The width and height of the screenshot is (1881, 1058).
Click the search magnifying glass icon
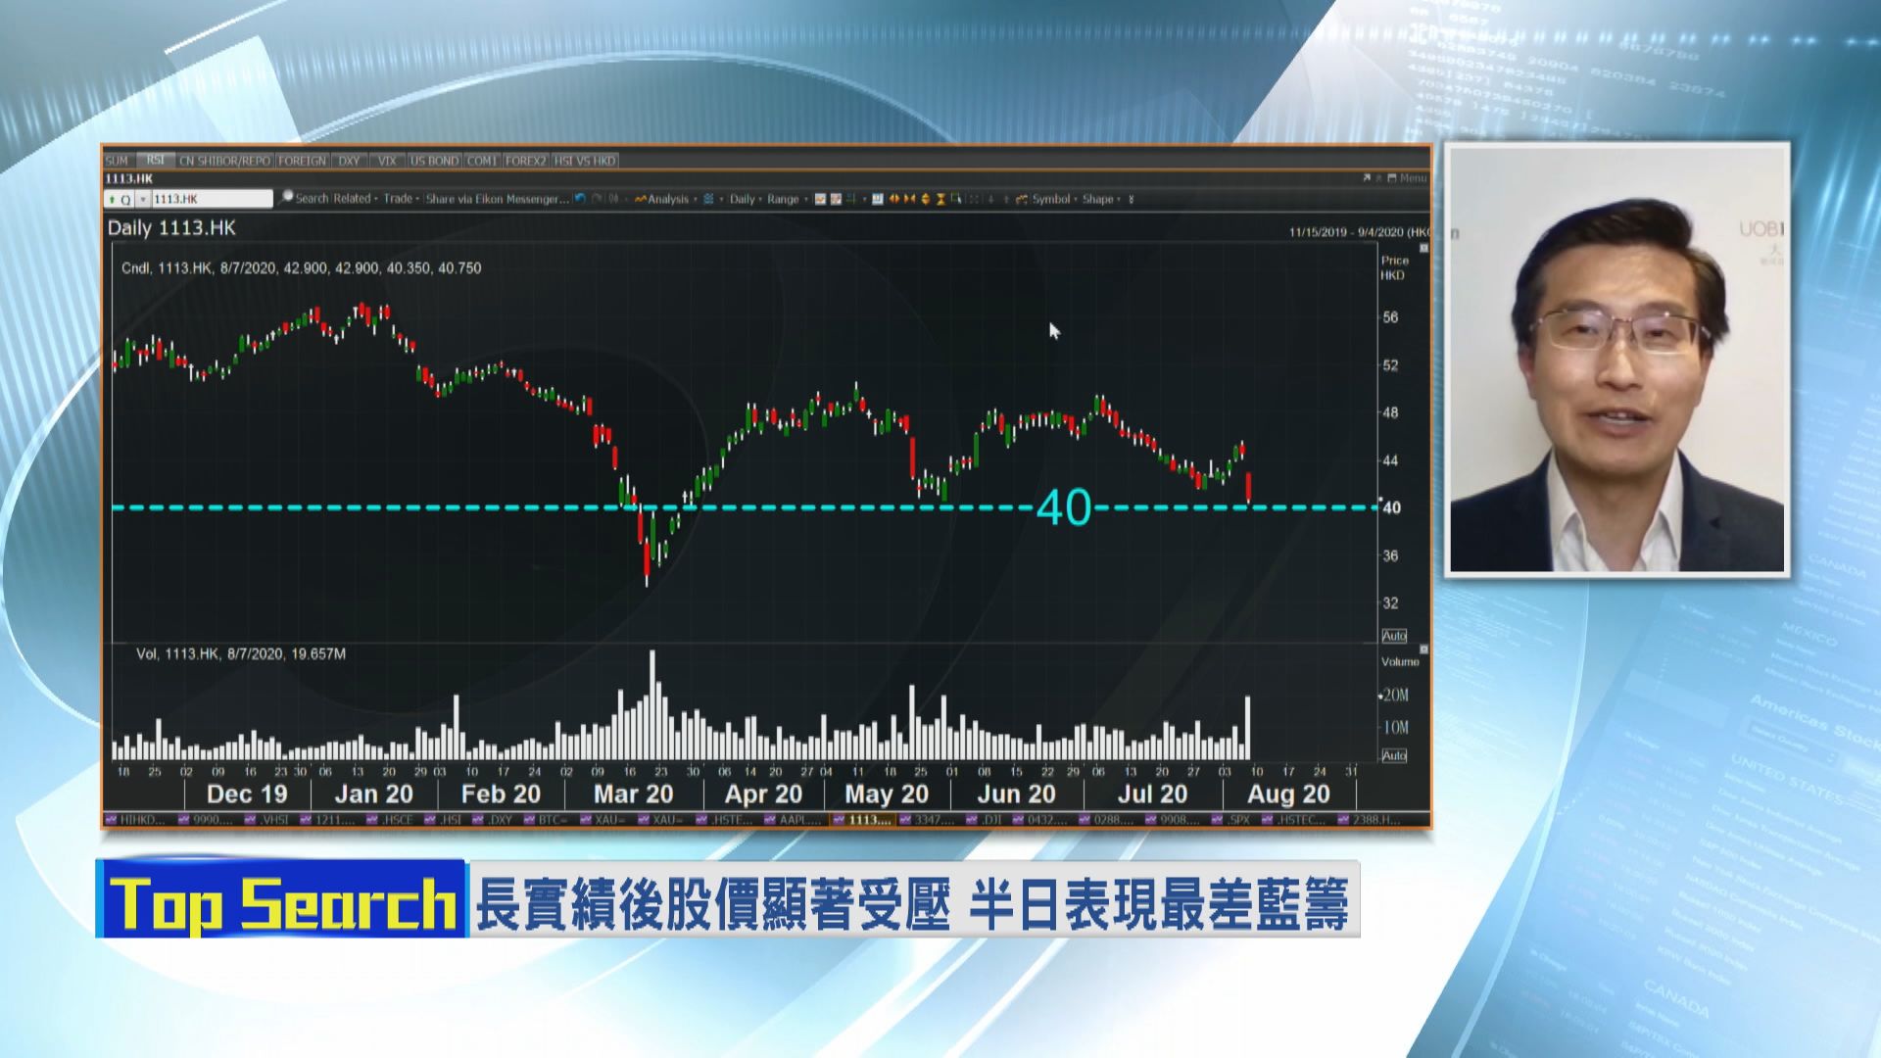[x=286, y=199]
